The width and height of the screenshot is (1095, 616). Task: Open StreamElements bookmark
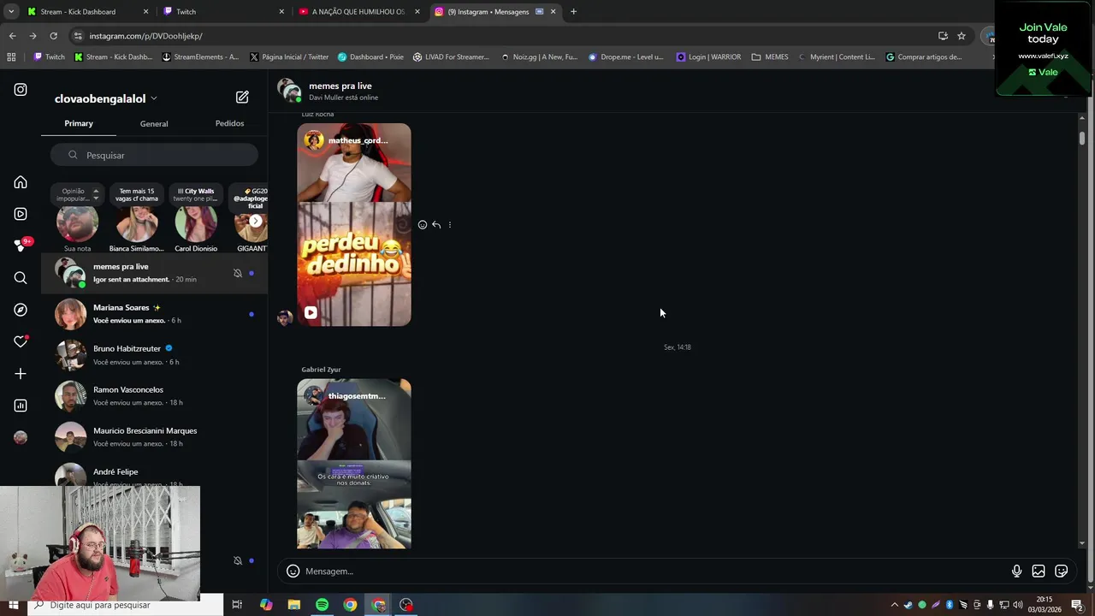click(199, 57)
